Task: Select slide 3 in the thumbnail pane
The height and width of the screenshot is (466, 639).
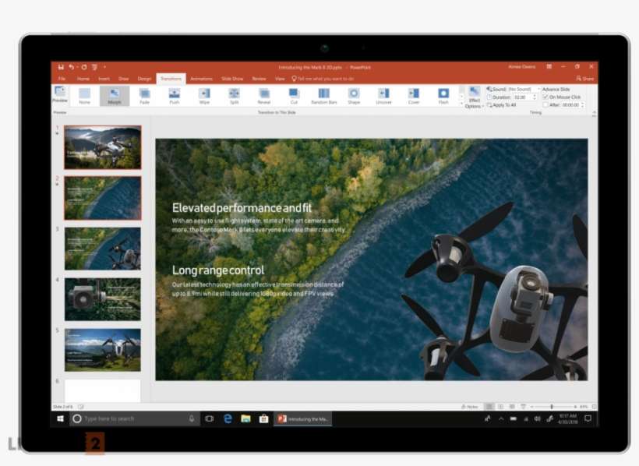Action: point(104,249)
